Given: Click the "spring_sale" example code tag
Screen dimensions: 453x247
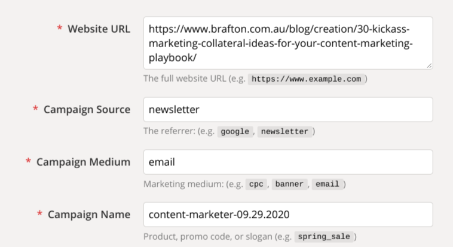Looking at the screenshot, I should pos(325,237).
